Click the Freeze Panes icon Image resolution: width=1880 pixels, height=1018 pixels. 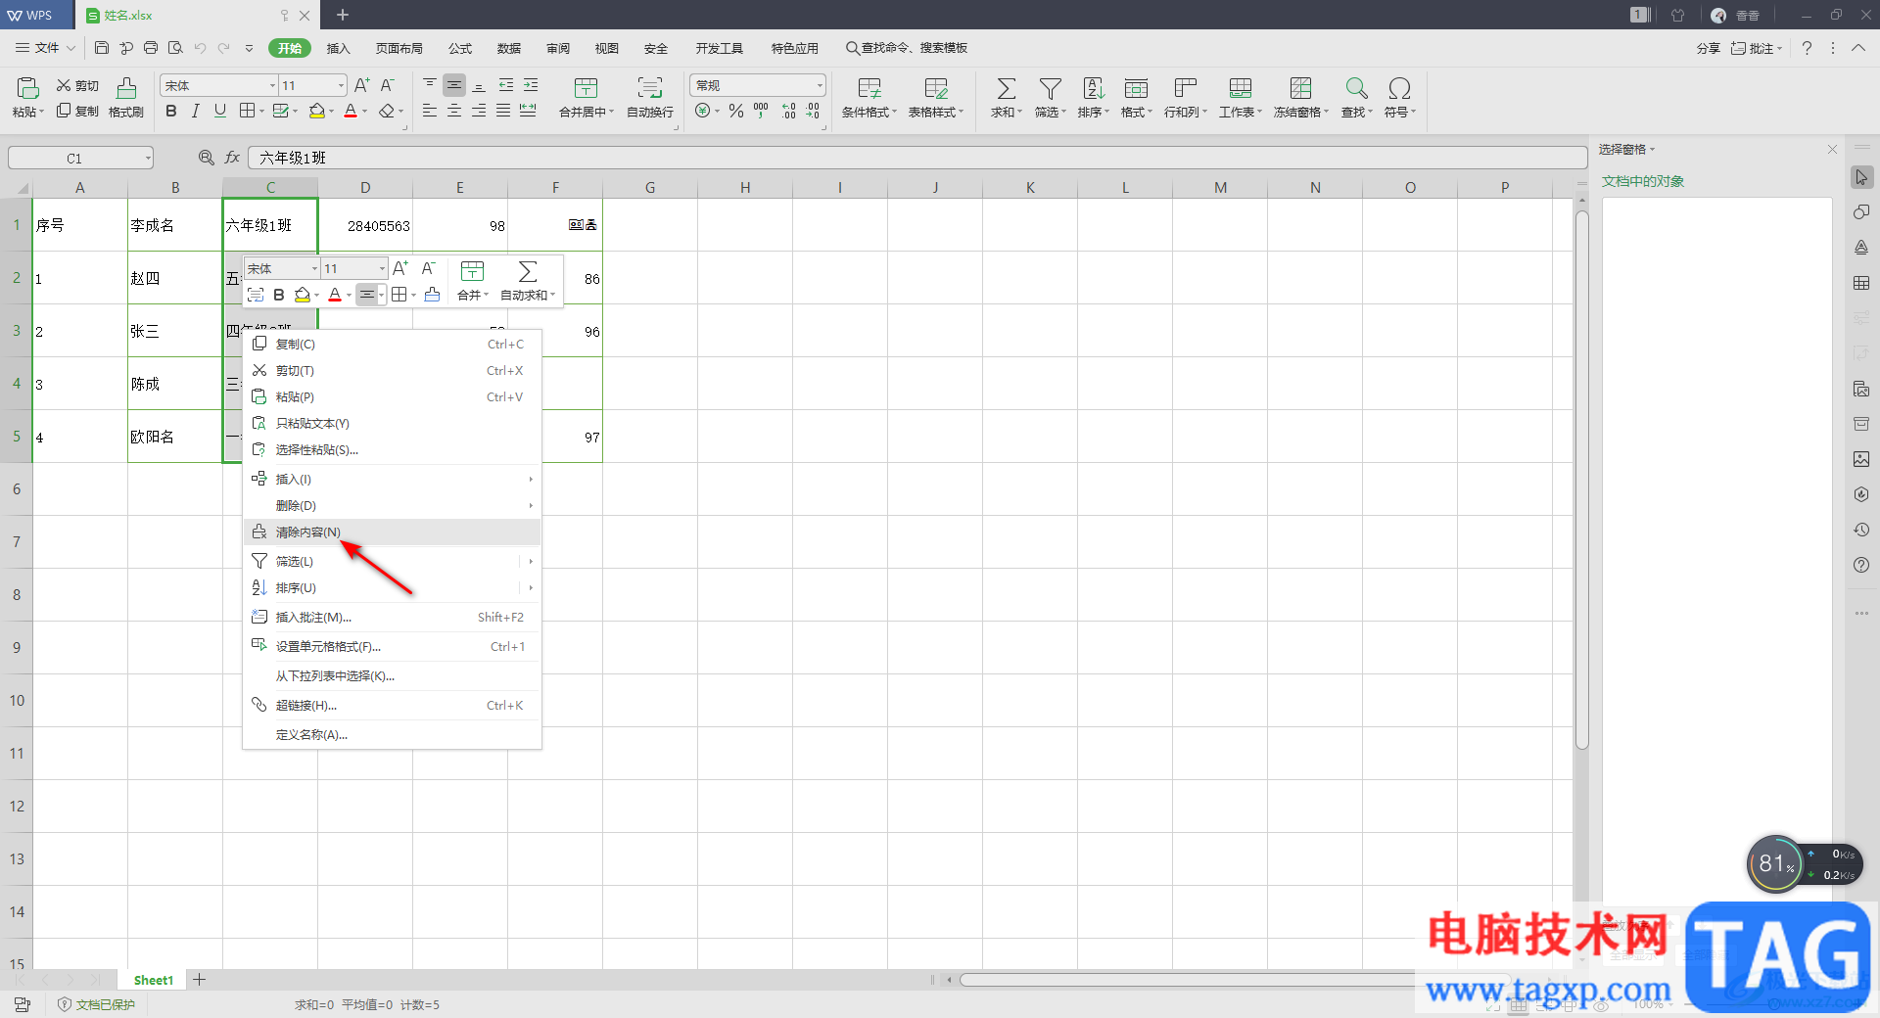click(x=1300, y=89)
